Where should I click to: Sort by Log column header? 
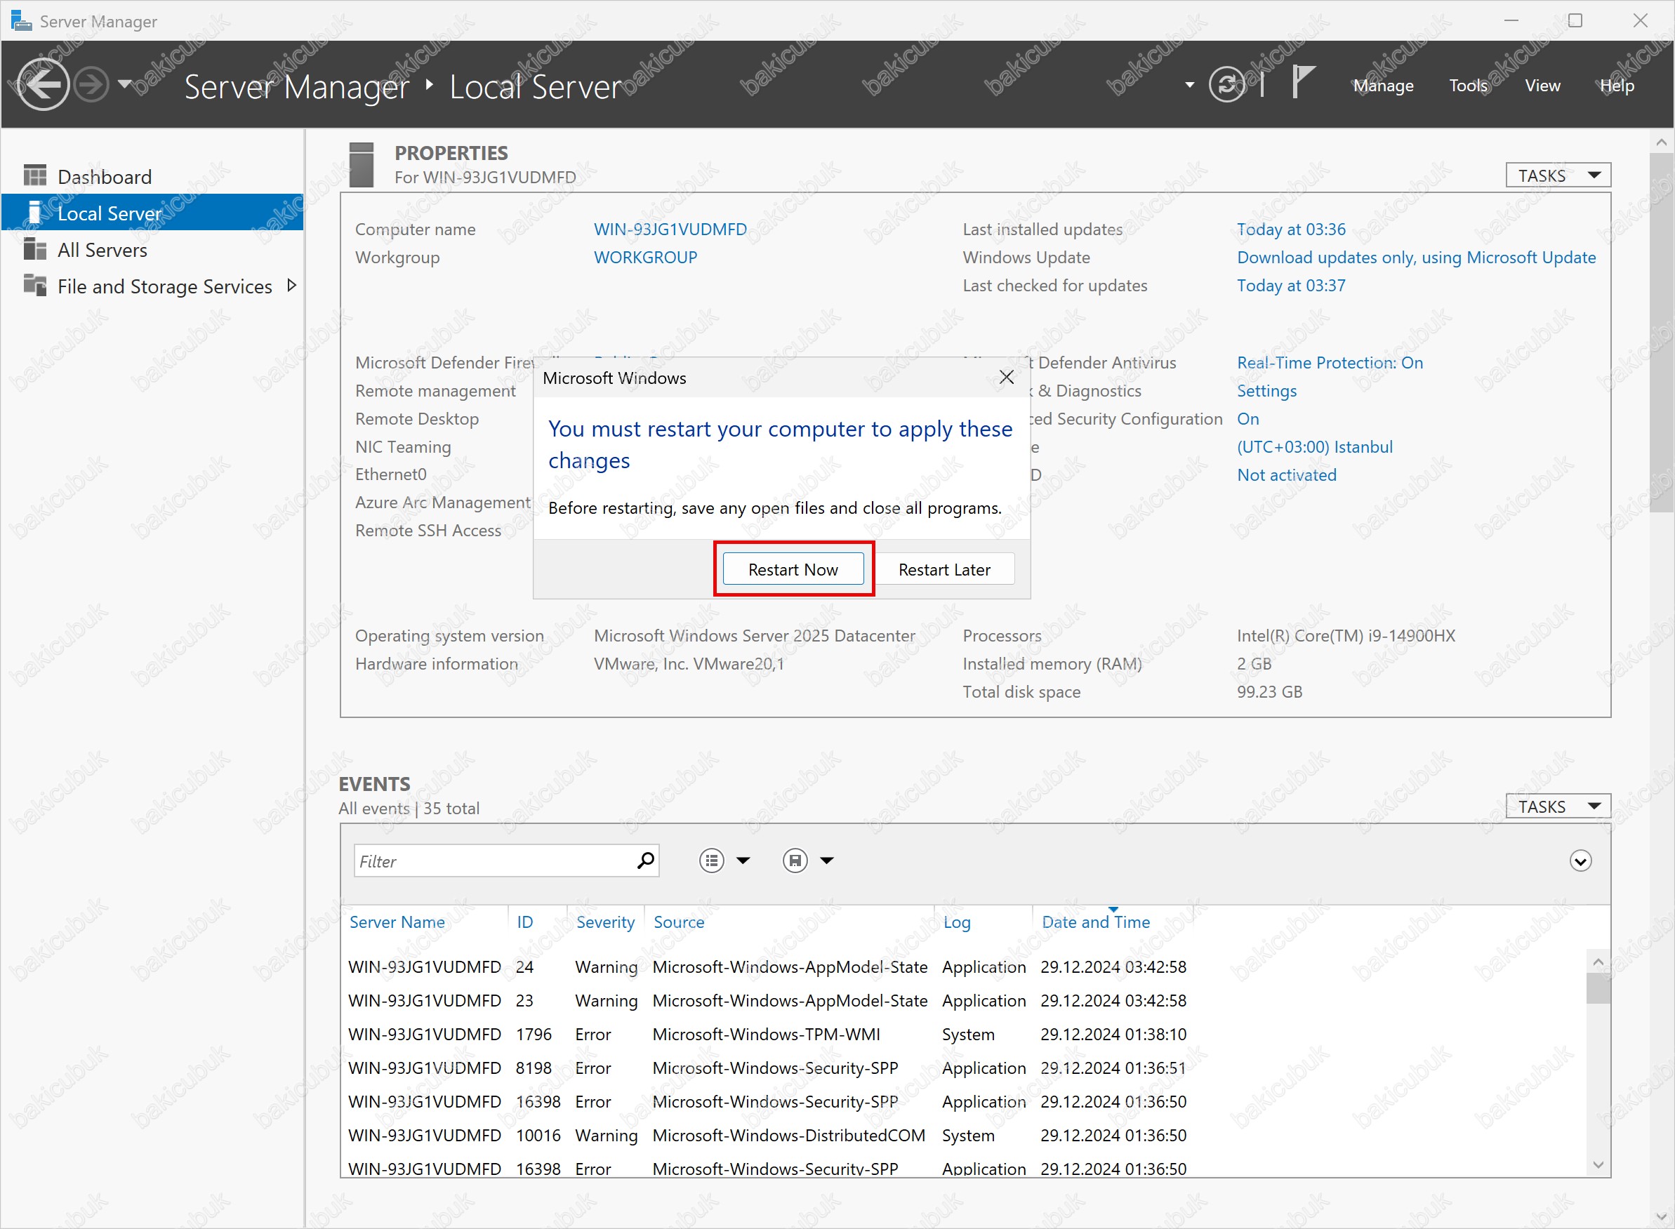point(956,922)
